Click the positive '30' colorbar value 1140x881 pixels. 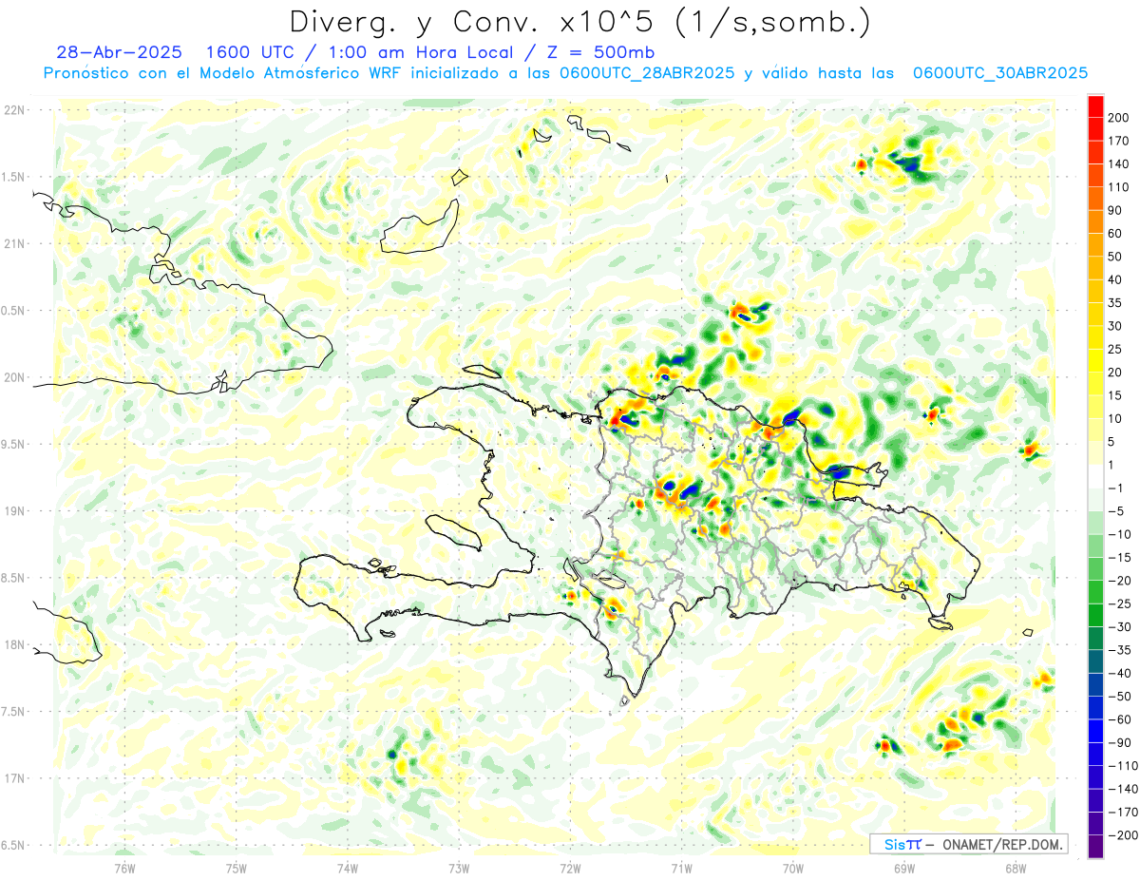tap(1116, 326)
